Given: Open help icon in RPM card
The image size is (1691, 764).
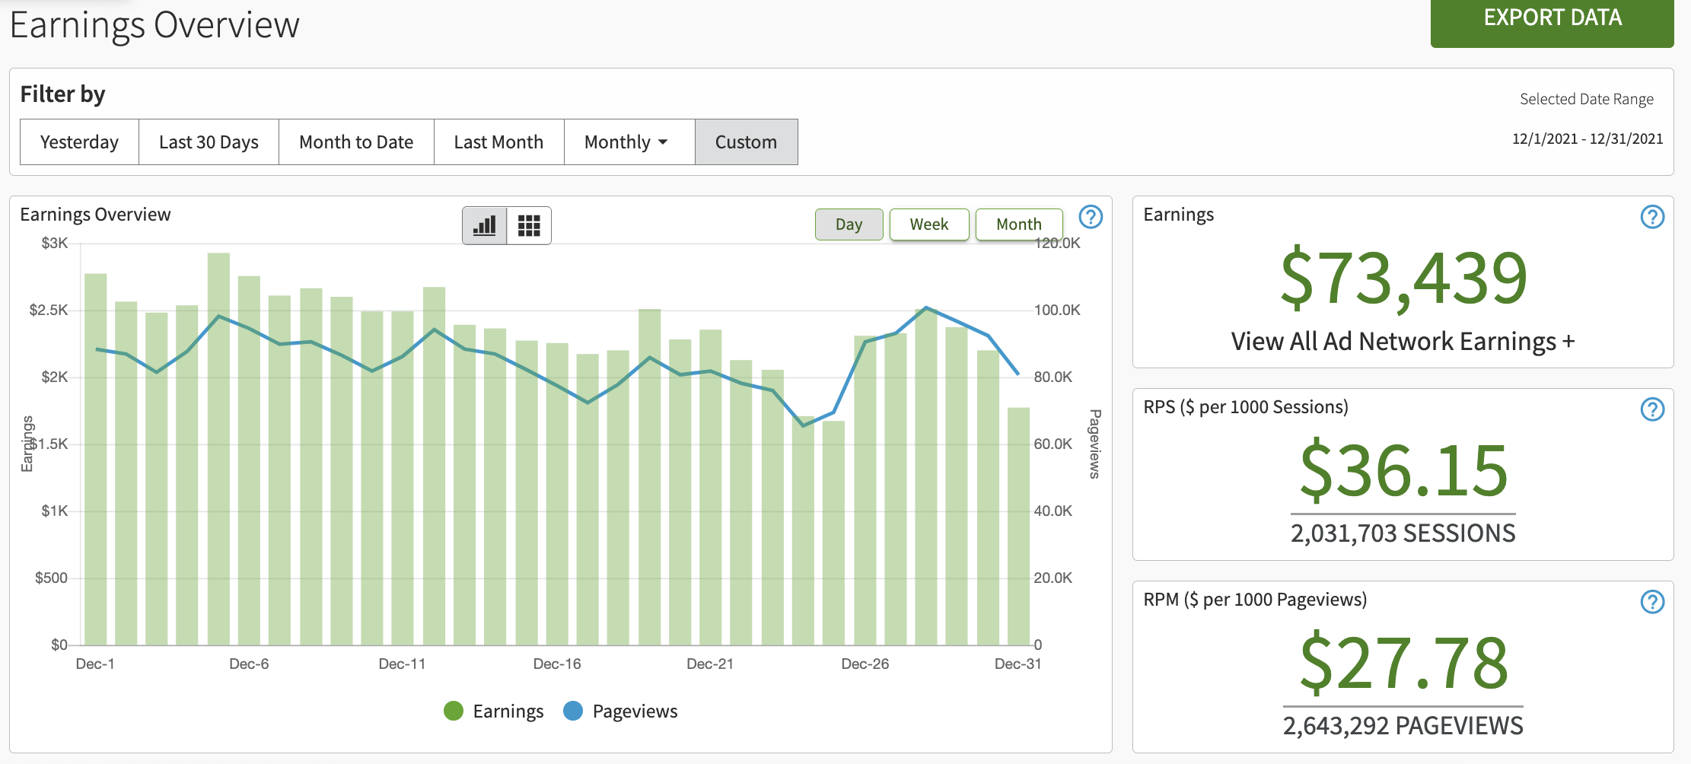Looking at the screenshot, I should click(1651, 602).
